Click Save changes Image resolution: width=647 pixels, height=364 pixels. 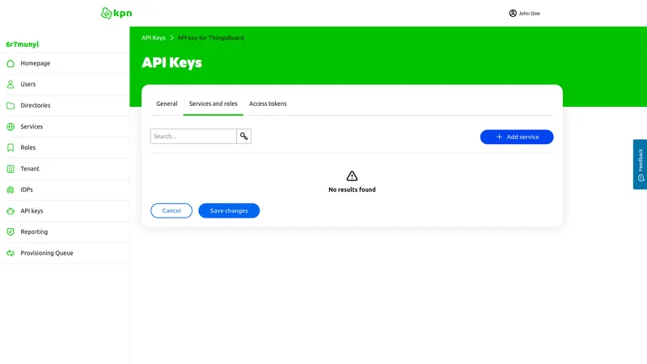click(229, 210)
